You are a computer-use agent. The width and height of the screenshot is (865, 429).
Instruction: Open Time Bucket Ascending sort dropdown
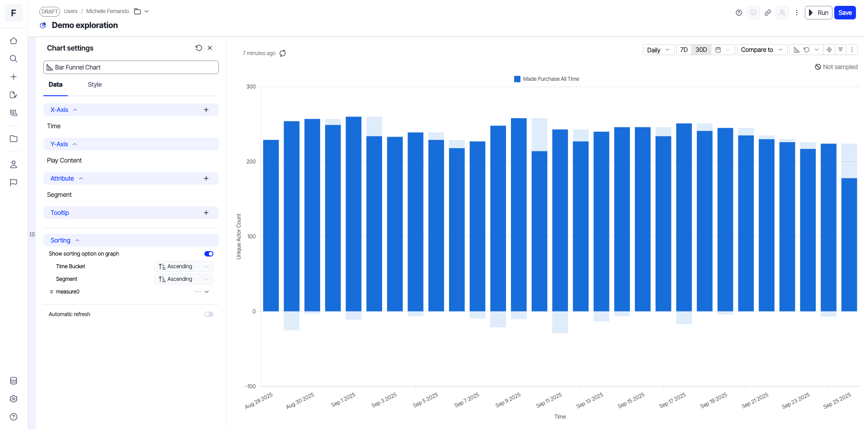coord(184,266)
